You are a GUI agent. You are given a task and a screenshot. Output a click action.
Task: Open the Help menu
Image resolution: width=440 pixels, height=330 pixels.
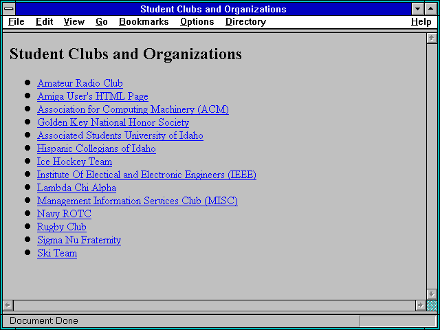coord(421,22)
